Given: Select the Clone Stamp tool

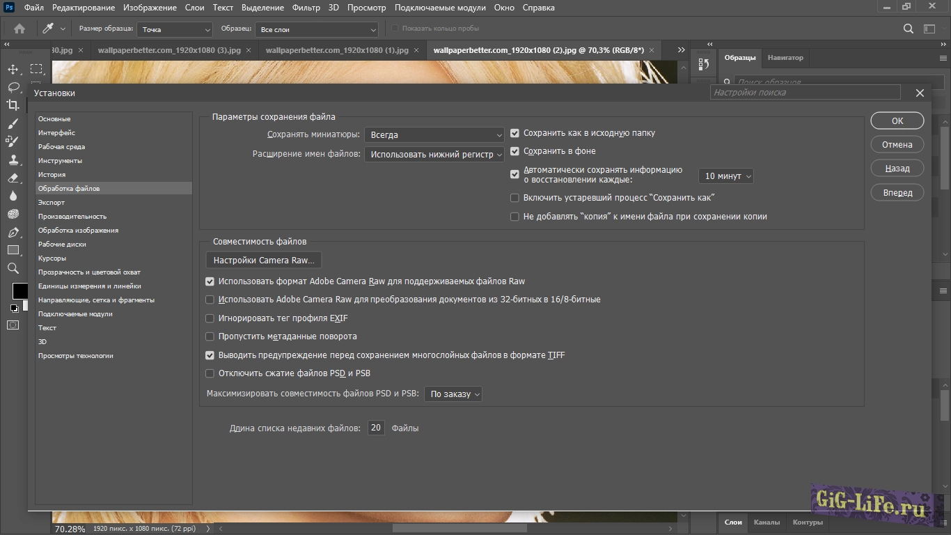Looking at the screenshot, I should (x=13, y=160).
